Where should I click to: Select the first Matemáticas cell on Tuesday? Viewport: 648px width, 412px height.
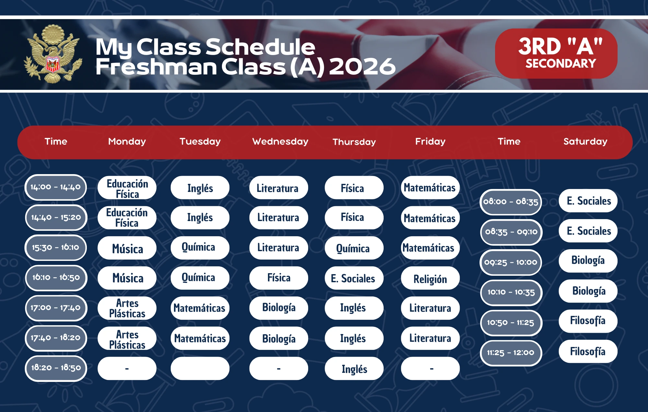click(x=200, y=308)
